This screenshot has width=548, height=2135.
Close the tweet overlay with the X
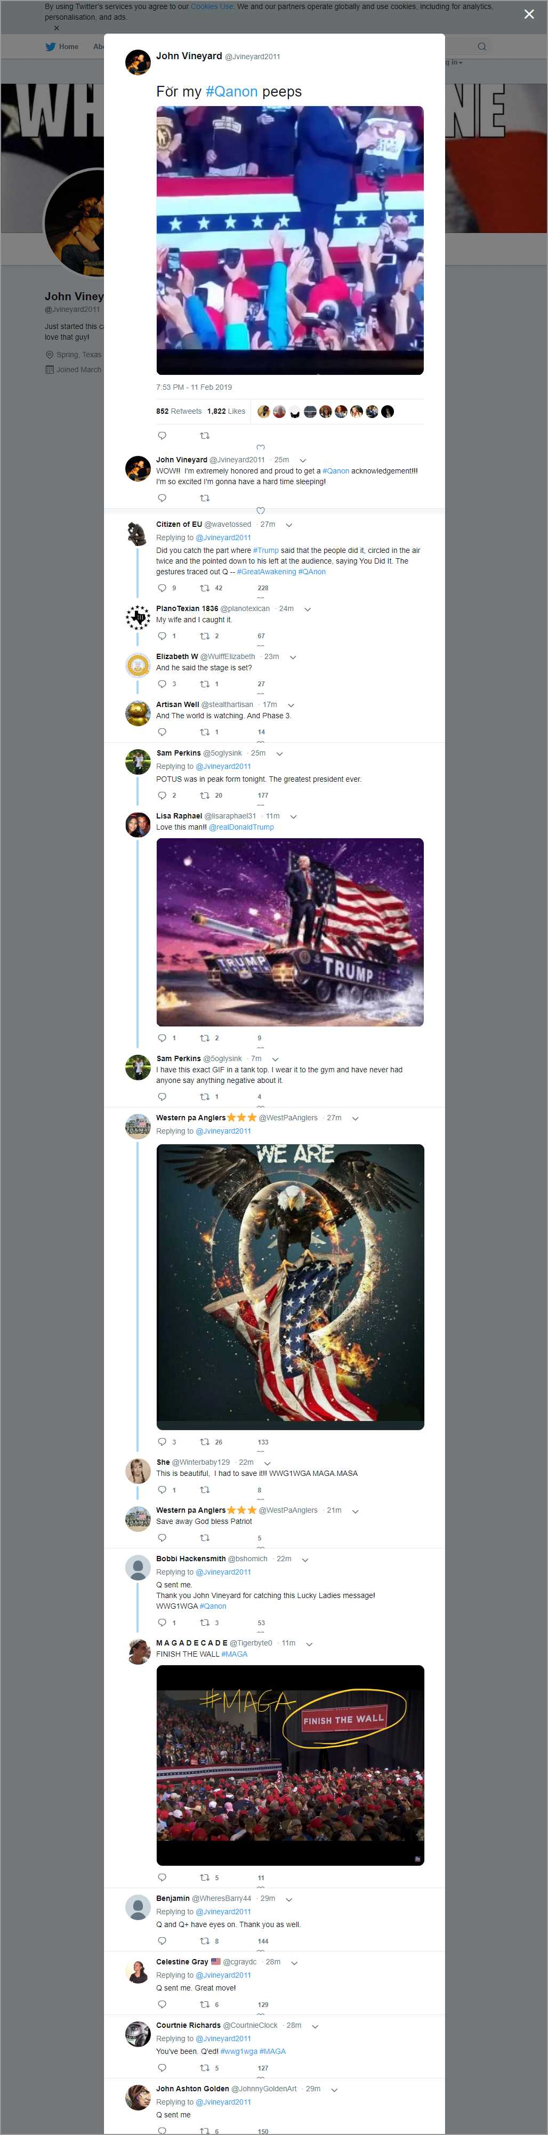tap(529, 14)
